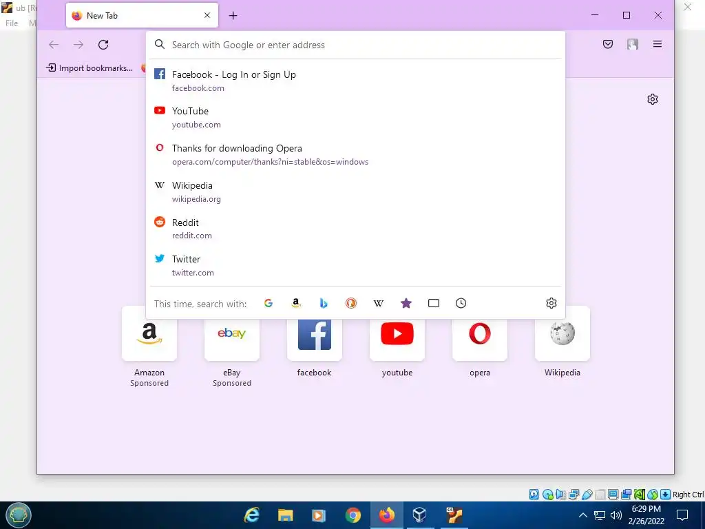Open search settings gear in dropdown

click(x=551, y=303)
